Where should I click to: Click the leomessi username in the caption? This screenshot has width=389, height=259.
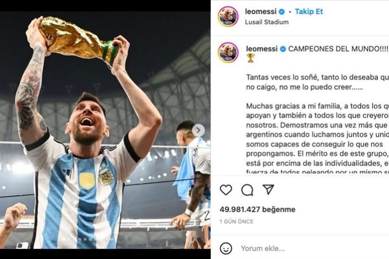[x=262, y=49]
